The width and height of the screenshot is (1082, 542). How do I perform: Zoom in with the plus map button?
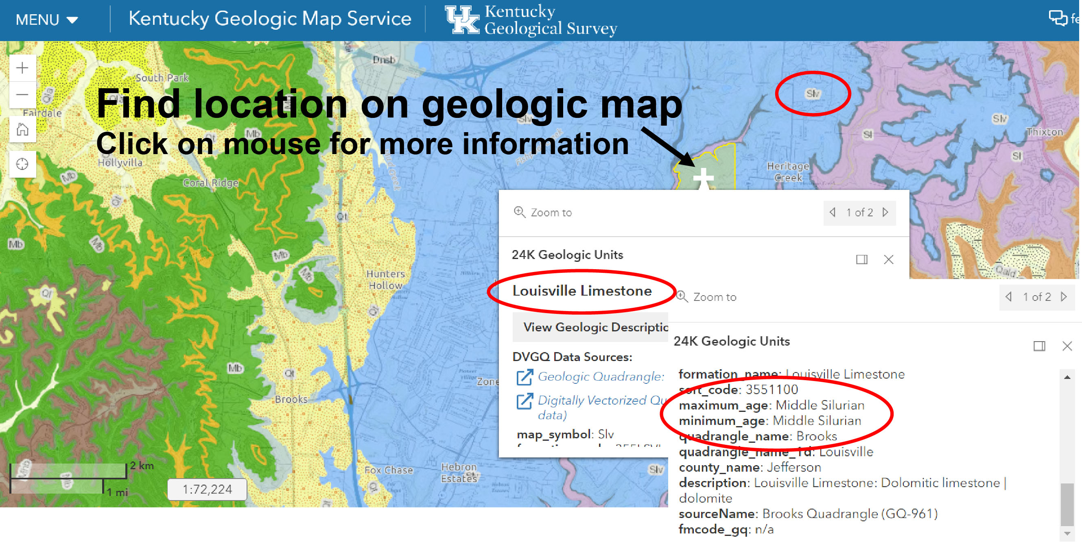coord(22,67)
